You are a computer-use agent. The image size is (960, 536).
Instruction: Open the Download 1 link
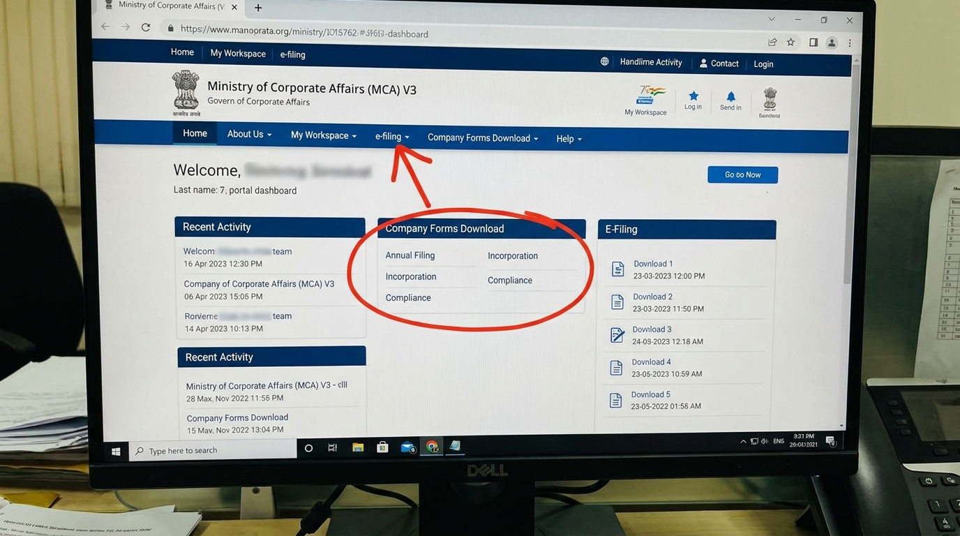[653, 264]
